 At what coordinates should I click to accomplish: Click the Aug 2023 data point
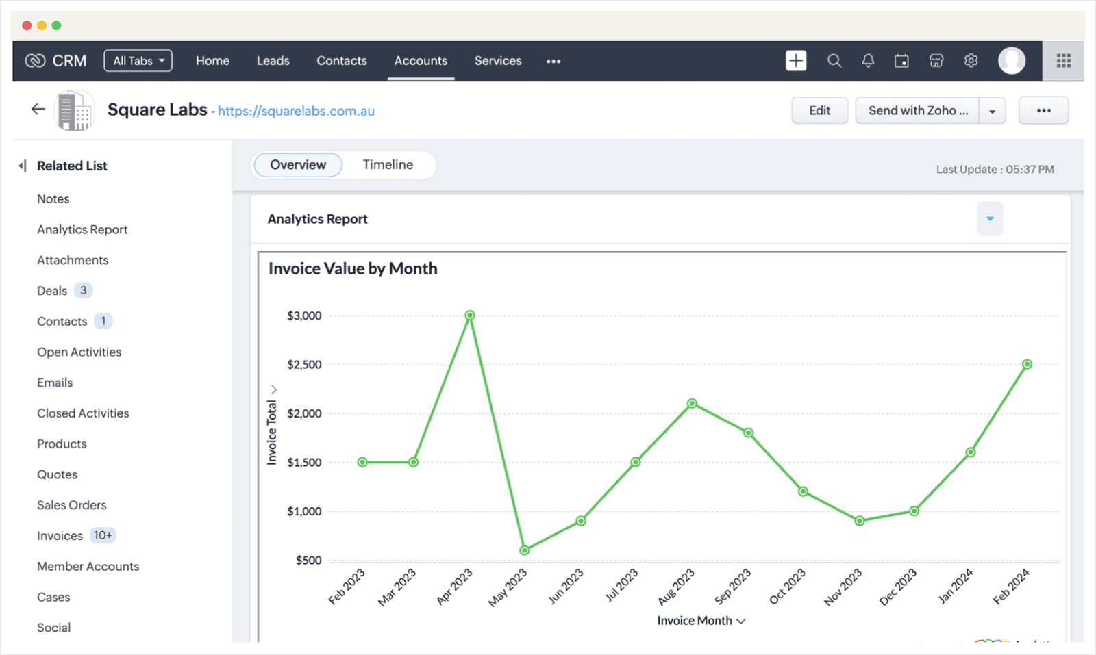pyautogui.click(x=692, y=403)
